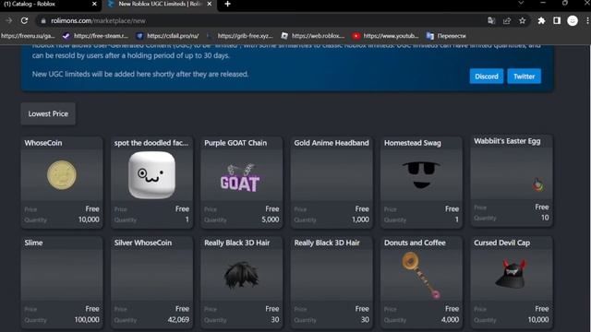The width and height of the screenshot is (591, 332).
Task: Open the WhoseCoin gold coin thumbnail
Action: [62, 175]
